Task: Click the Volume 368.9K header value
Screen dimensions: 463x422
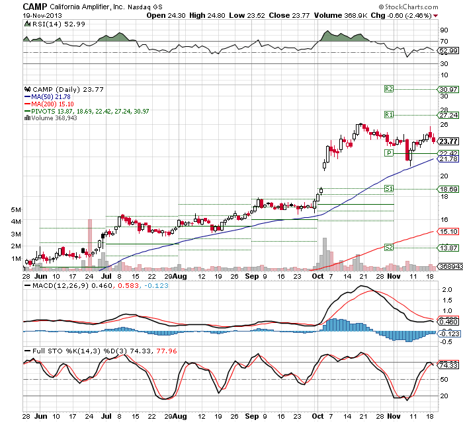Action: (x=341, y=15)
